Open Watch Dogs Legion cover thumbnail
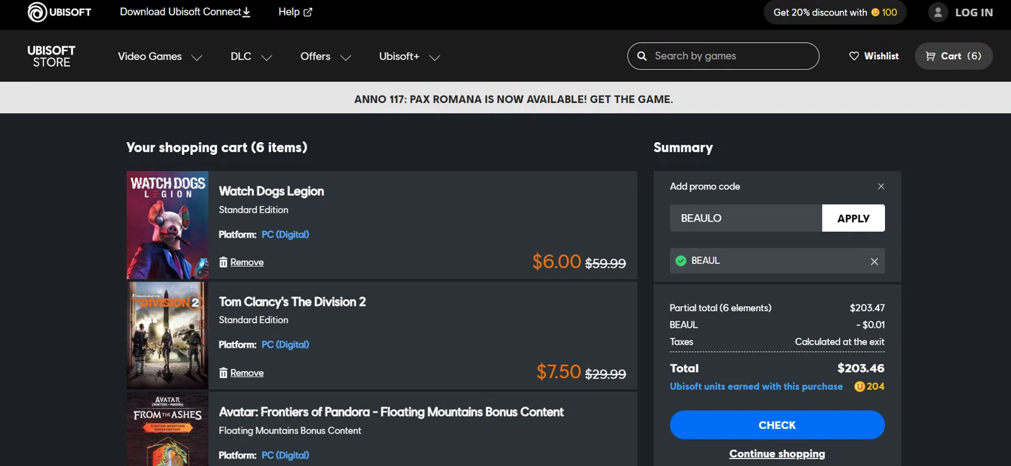This screenshot has width=1011, height=466. point(167,225)
